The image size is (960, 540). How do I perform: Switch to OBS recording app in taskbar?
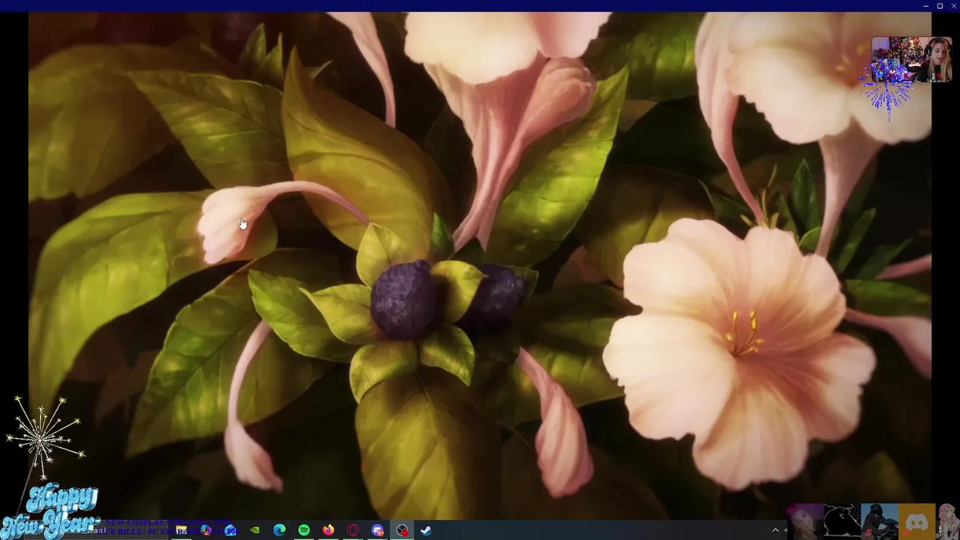coord(402,530)
